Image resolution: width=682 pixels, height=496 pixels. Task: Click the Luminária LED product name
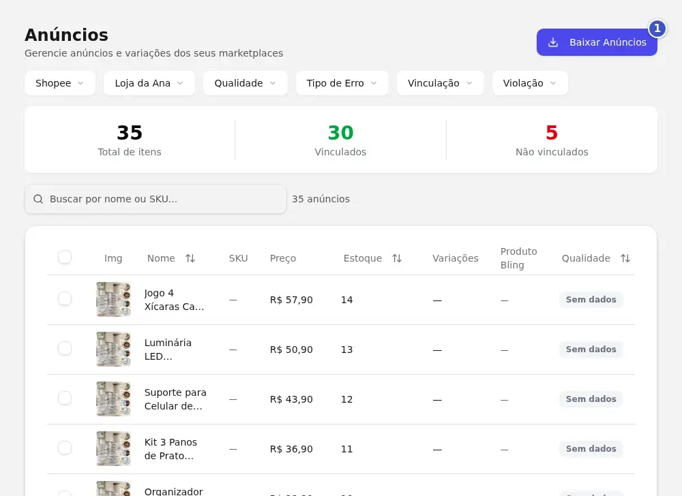point(168,350)
